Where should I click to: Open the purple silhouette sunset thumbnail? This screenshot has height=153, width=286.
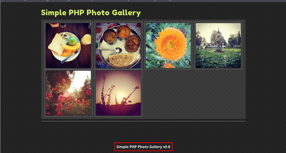coord(118,93)
